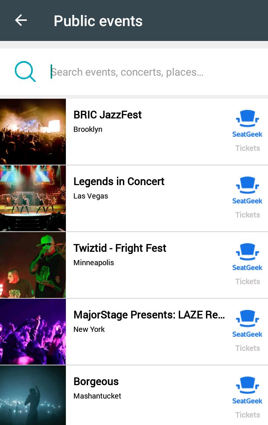Open the Legends in Concert stage thumbnail
This screenshot has width=268, height=425.
pyautogui.click(x=33, y=198)
